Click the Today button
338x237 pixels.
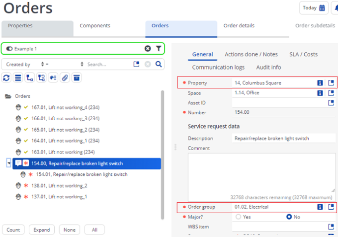(314, 8)
